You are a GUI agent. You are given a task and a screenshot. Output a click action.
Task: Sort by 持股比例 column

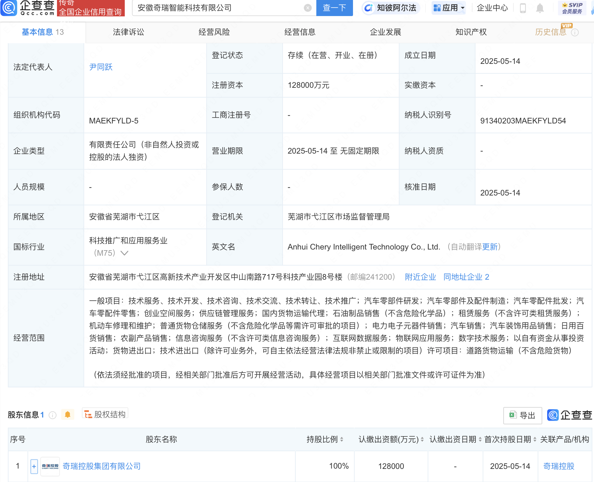[x=342, y=439]
